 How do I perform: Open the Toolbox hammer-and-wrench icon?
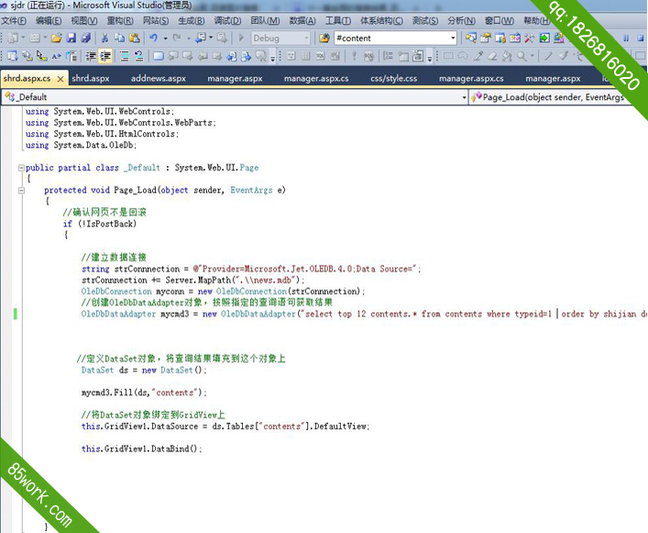(530, 38)
